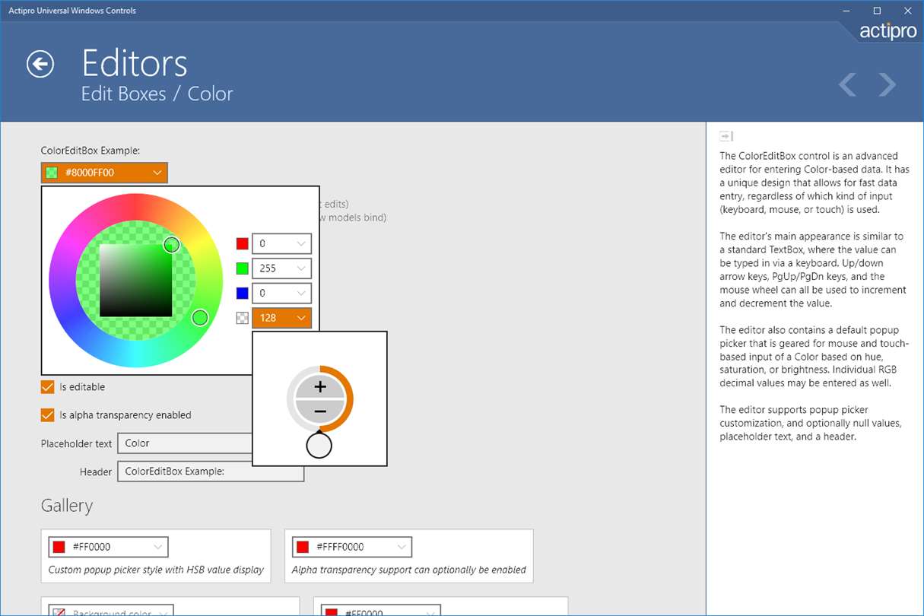924x616 pixels.
Task: Click the green channel swatch
Action: tap(243, 268)
